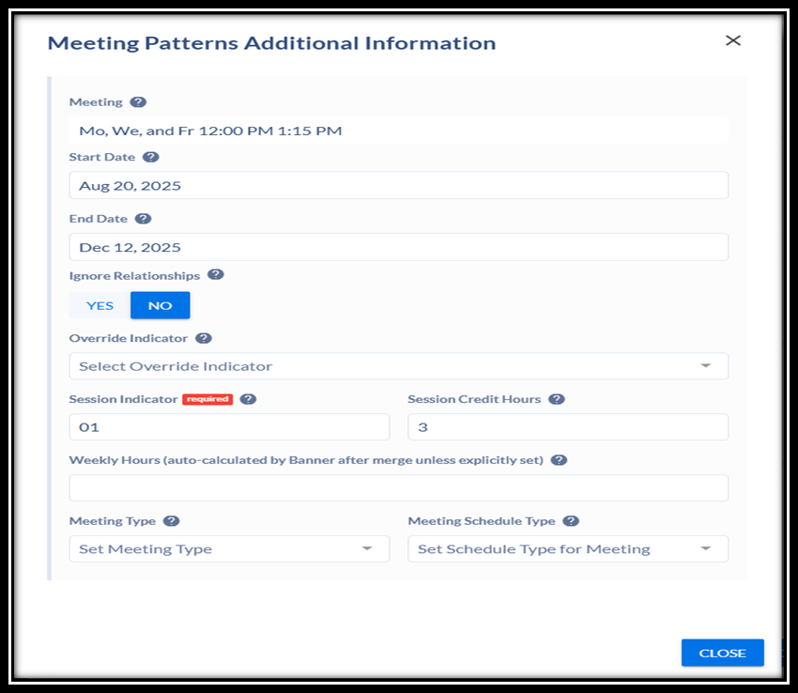
Task: Click the Meeting field showing Mo, We, and Fr
Action: pyautogui.click(x=398, y=131)
